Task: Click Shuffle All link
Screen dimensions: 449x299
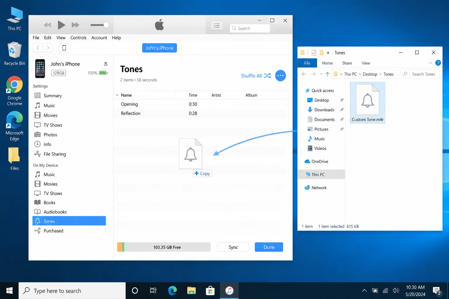Action: point(256,76)
